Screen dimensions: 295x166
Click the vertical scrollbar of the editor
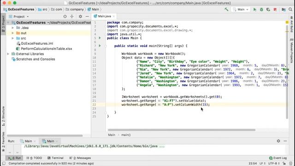(287, 71)
